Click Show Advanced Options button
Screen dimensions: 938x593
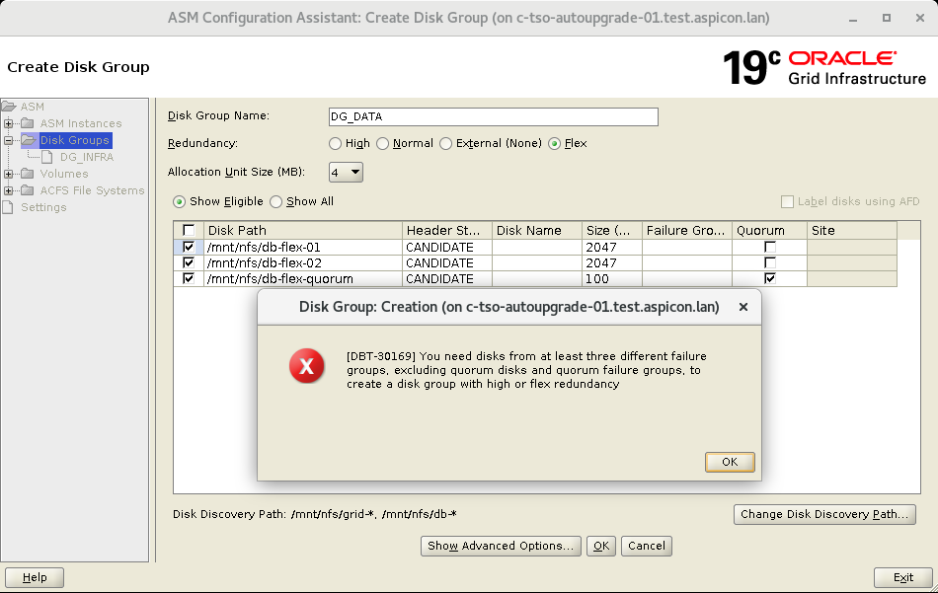click(x=501, y=546)
